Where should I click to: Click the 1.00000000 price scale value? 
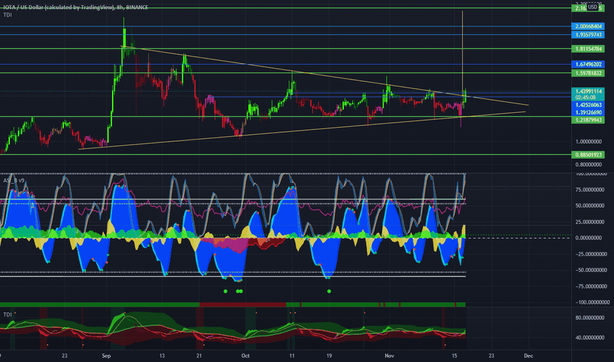tap(588, 142)
